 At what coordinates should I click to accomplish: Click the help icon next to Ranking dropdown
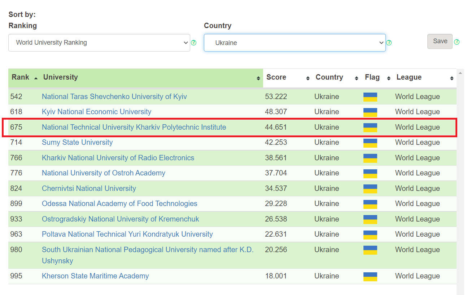click(194, 43)
